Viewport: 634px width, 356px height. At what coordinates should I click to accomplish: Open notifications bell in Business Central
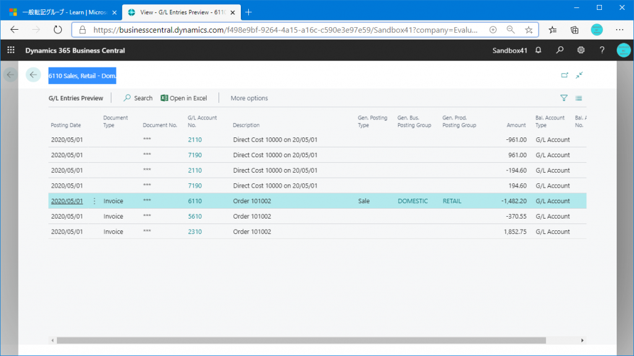click(x=538, y=50)
